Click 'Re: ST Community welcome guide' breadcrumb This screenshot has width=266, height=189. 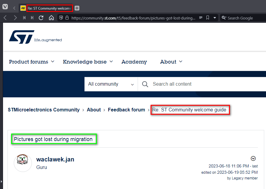(x=189, y=110)
